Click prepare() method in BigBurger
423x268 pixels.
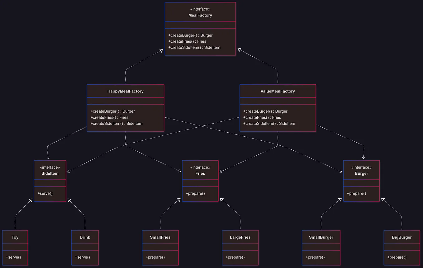tap(397, 257)
